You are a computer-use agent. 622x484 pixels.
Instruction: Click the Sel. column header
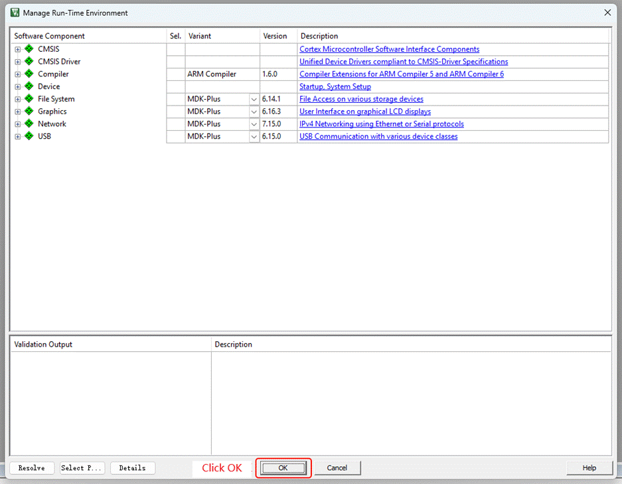tap(176, 36)
